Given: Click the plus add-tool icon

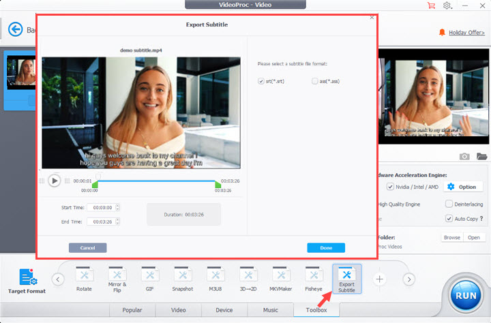Looking at the screenshot, I should (380, 279).
